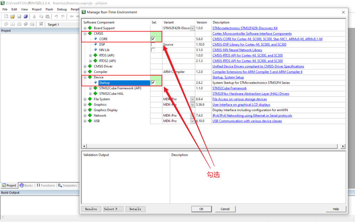355x222 pixels.
Task: Click the Cut scissors icon
Action: (34, 16)
